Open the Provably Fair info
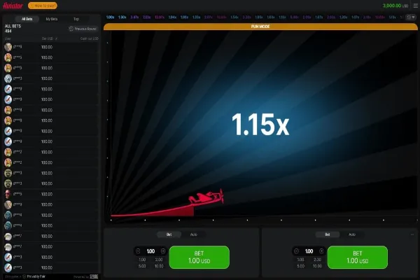 36,276
